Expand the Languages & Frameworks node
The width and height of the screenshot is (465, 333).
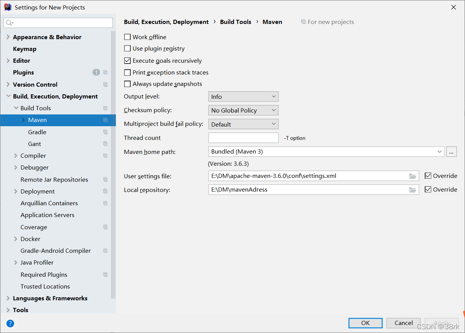8,298
